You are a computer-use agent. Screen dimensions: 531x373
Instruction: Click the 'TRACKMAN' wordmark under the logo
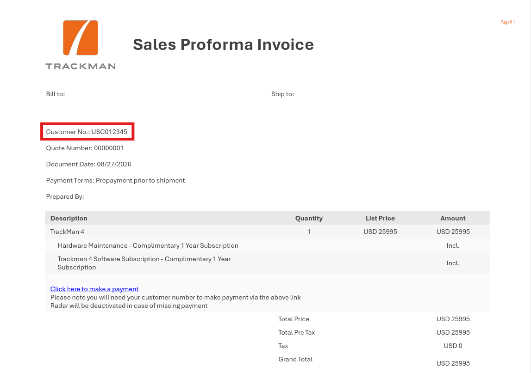tap(81, 66)
